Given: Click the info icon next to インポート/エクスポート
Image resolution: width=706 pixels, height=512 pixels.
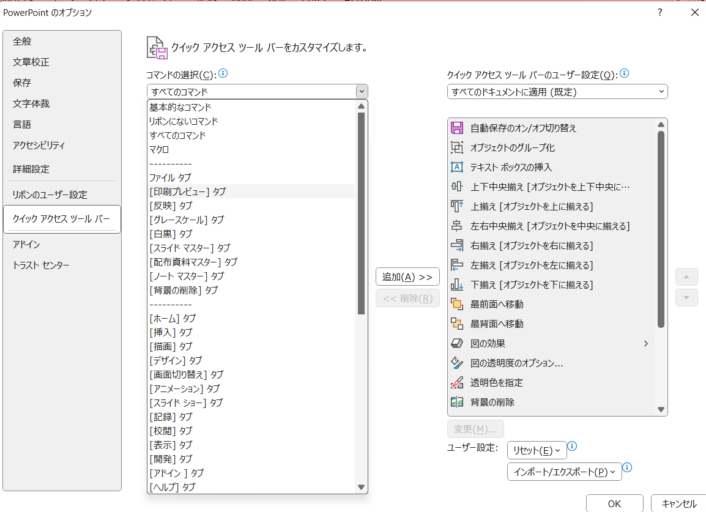Looking at the screenshot, I should (x=626, y=467).
